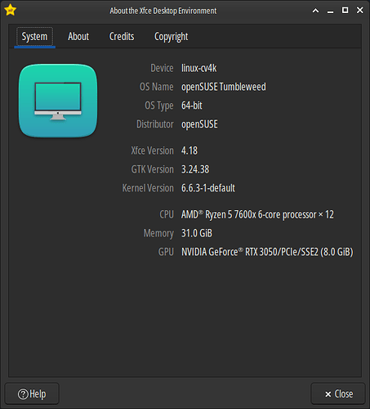Click the GTK Version label
370x409 pixels.
click(153, 169)
